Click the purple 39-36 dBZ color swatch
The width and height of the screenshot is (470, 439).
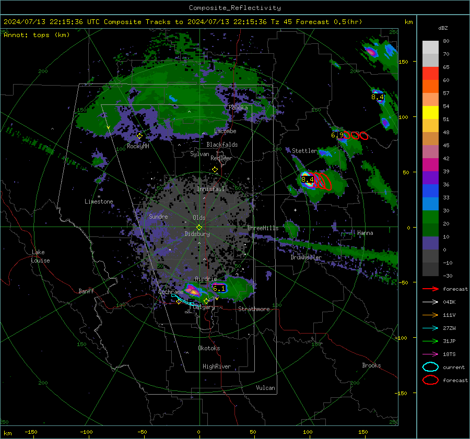coord(430,178)
